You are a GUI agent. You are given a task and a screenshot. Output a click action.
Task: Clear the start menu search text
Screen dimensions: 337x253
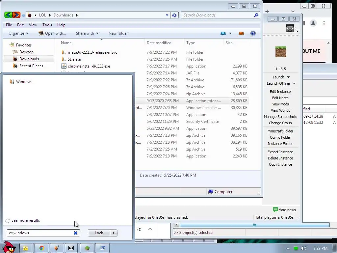click(x=75, y=233)
